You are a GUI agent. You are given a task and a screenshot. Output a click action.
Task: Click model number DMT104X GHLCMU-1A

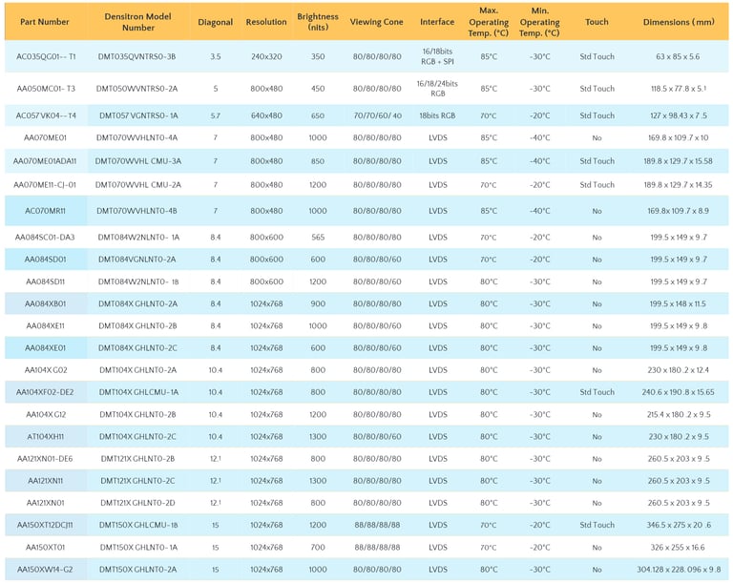[x=138, y=392]
